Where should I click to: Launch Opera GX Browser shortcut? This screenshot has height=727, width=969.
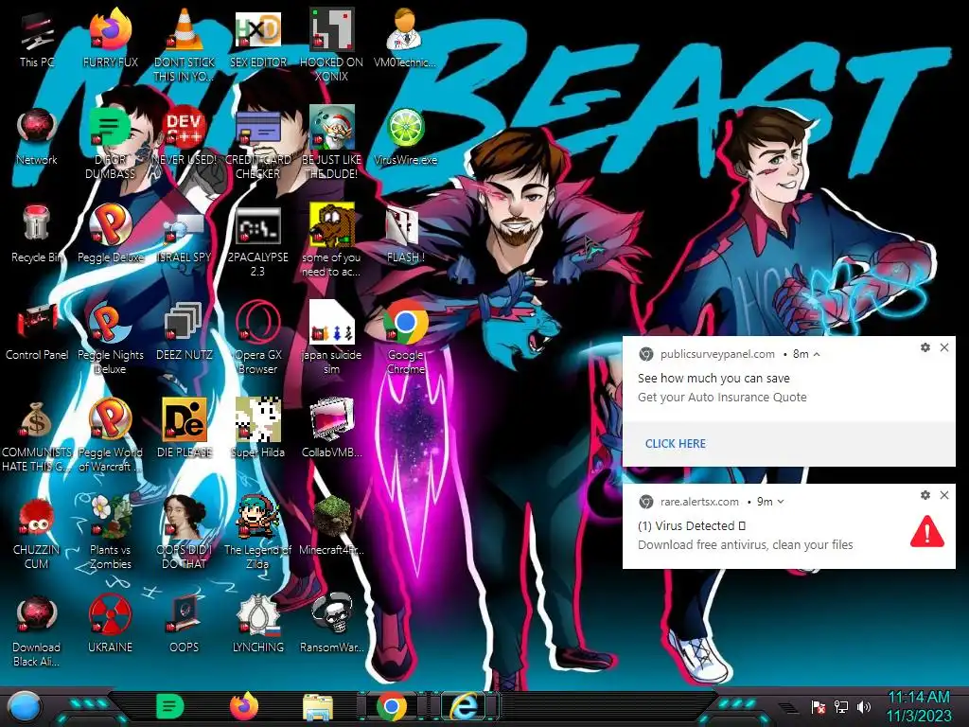[x=258, y=338]
